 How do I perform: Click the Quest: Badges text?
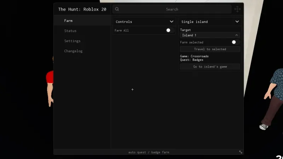191,60
